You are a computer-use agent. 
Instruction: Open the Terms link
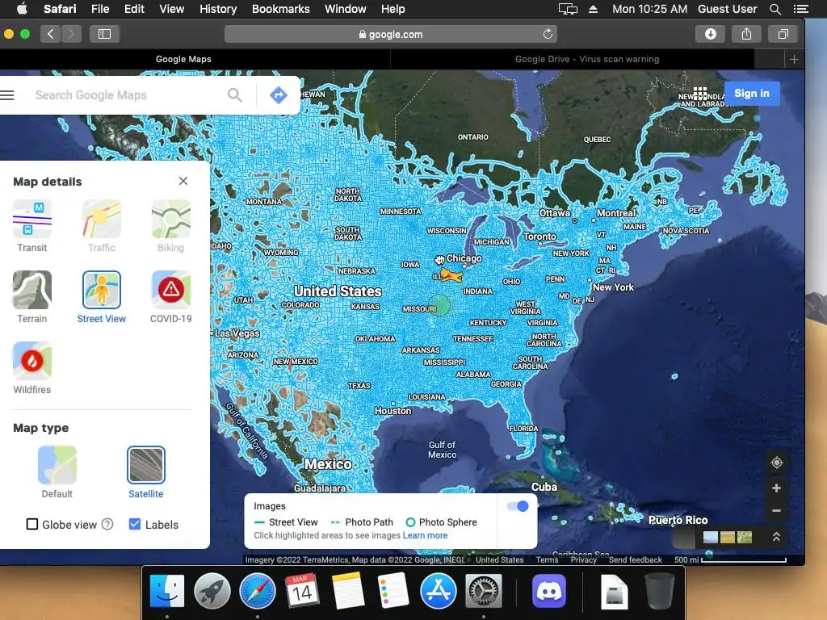tap(547, 560)
